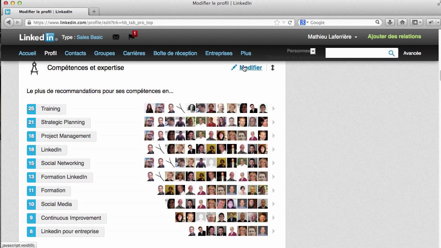Click the Modifier link for skills
441x248 pixels.
tap(251, 68)
